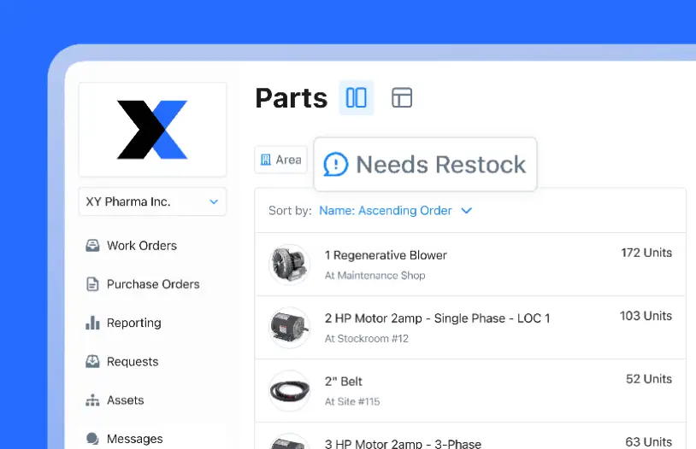696x449 pixels.
Task: Click the 172 Units quantity
Action: [646, 253]
